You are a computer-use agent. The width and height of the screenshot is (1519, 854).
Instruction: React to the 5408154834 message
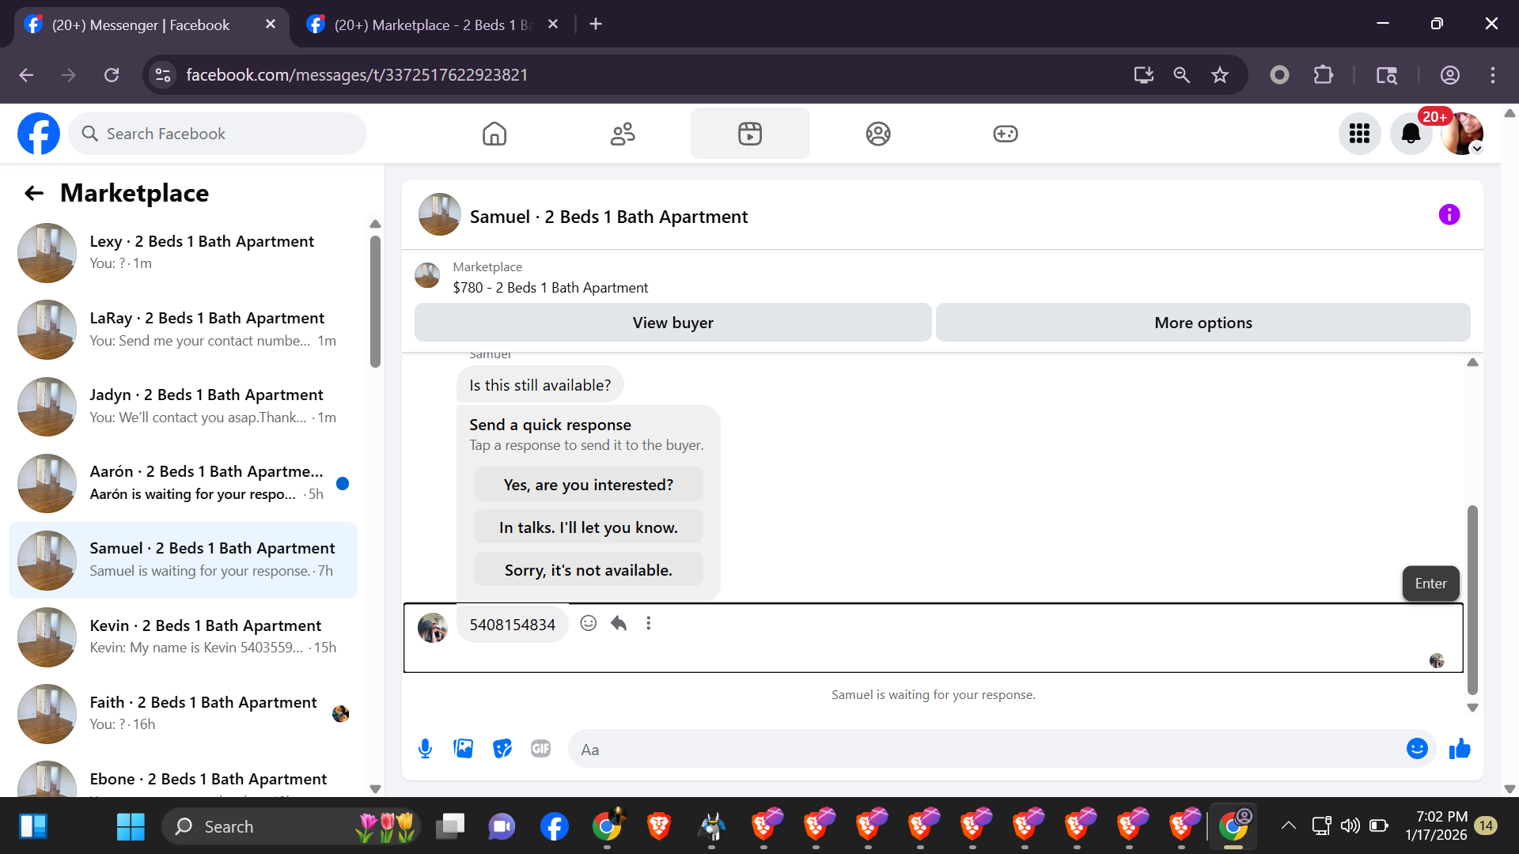click(x=589, y=624)
